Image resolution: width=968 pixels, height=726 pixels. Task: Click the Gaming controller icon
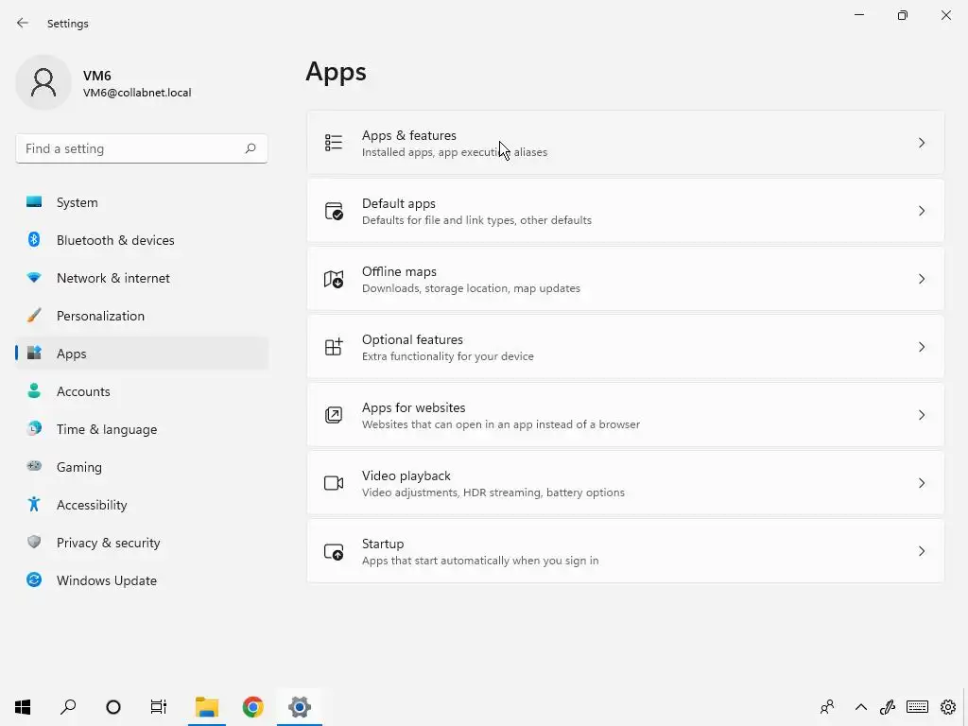(34, 467)
